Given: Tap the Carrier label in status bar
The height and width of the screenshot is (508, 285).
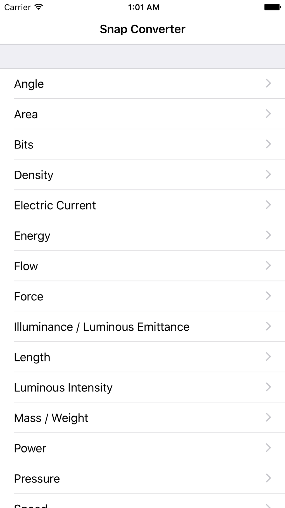Looking at the screenshot, I should click(x=17, y=7).
